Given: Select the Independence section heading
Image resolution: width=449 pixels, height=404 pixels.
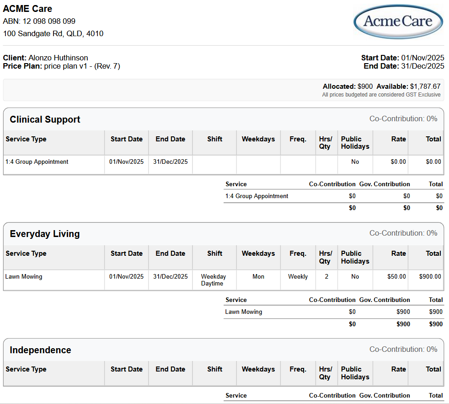Looking at the screenshot, I should pos(40,350).
